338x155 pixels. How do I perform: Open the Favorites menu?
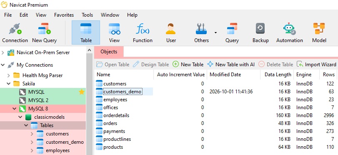coord(64,15)
